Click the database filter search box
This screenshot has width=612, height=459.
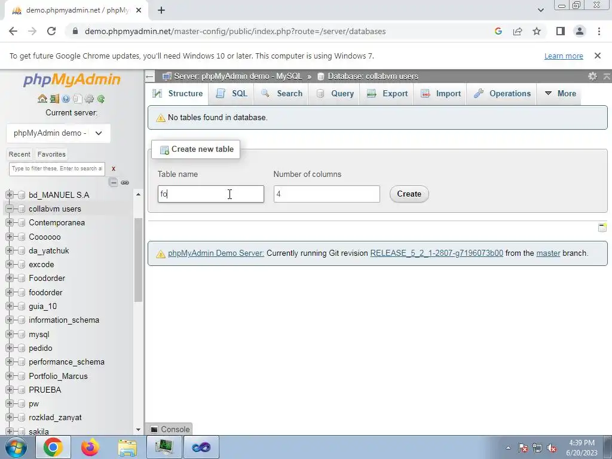point(57,169)
